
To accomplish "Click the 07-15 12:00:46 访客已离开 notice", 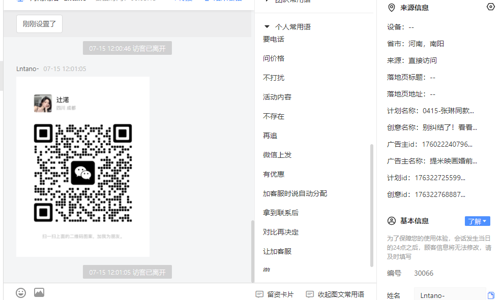I will (x=128, y=48).
